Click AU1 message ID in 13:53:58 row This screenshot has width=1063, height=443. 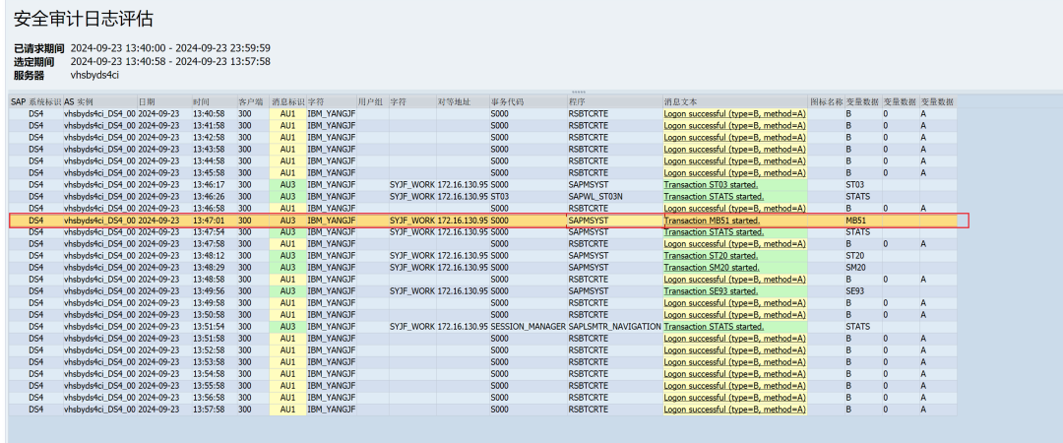click(x=287, y=361)
